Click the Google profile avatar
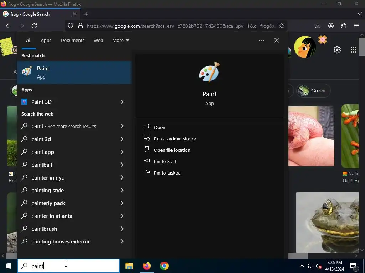Image resolution: width=365 pixels, height=273 pixels. click(305, 47)
